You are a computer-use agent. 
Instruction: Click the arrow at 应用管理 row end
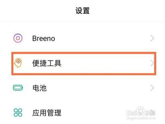point(152,112)
